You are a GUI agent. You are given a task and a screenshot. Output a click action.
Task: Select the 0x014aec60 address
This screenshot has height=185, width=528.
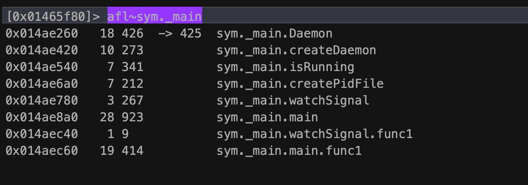tap(42, 151)
